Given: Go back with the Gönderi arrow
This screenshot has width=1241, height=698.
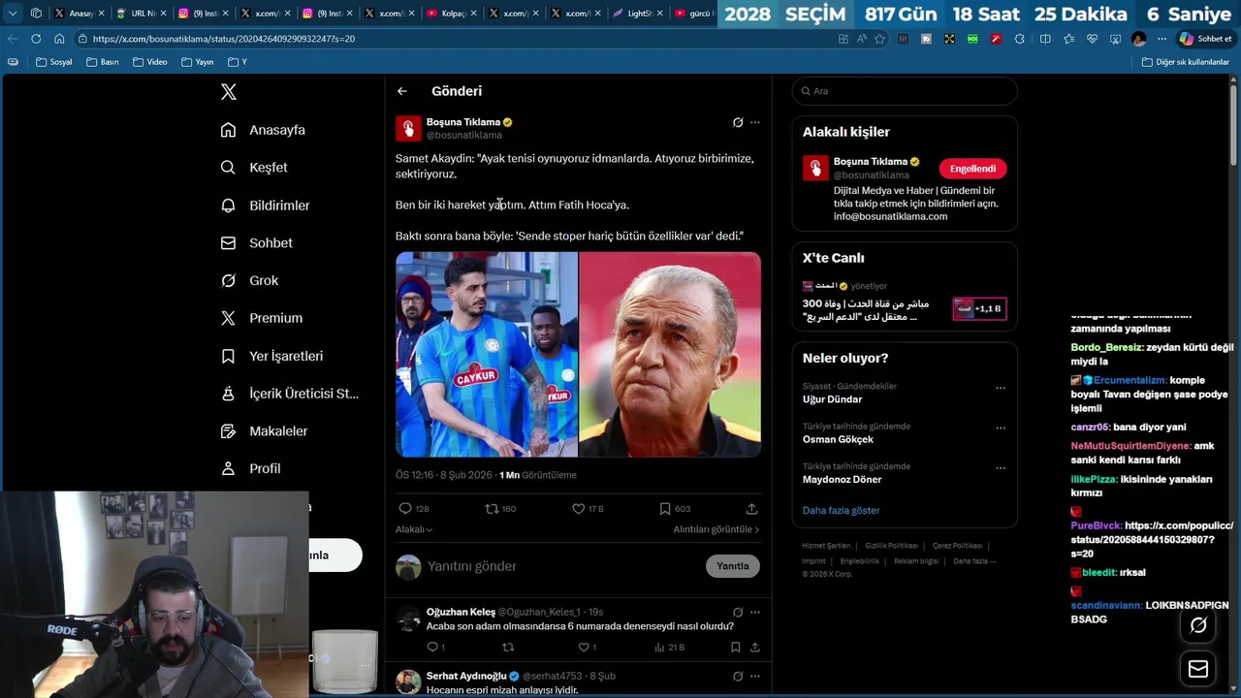Looking at the screenshot, I should click(402, 91).
